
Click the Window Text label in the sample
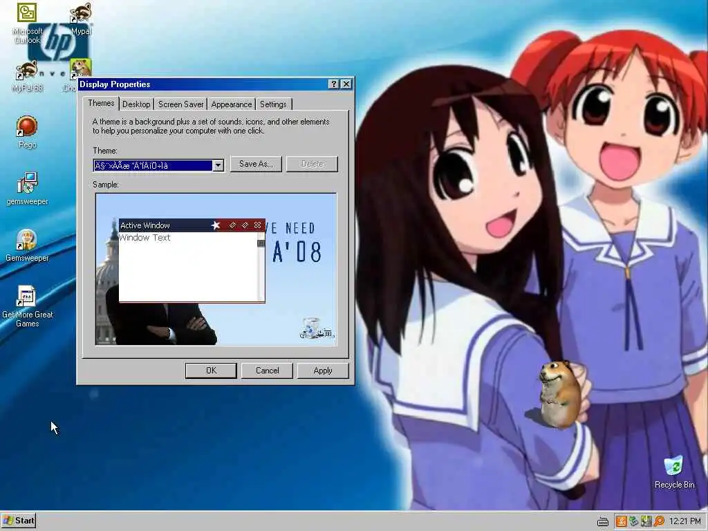[145, 238]
